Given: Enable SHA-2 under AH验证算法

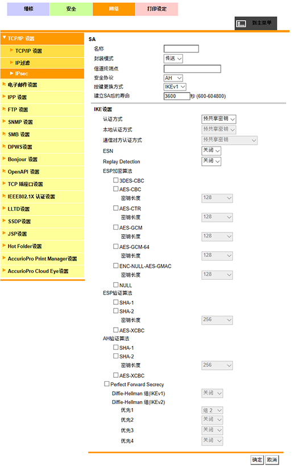Looking at the screenshot, I should (x=116, y=356).
